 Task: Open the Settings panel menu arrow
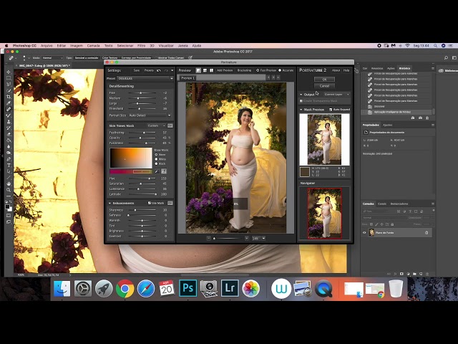point(172,70)
